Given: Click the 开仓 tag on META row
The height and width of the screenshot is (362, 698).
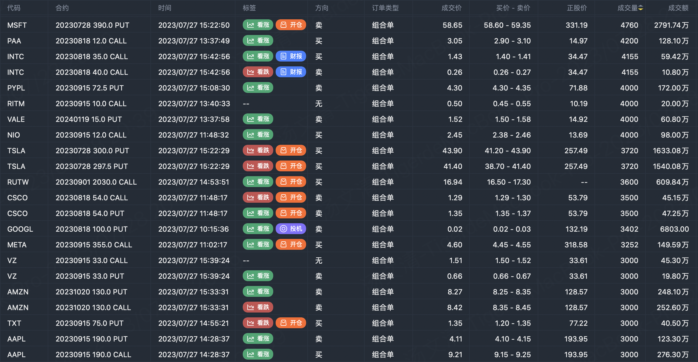Looking at the screenshot, I should tap(291, 244).
